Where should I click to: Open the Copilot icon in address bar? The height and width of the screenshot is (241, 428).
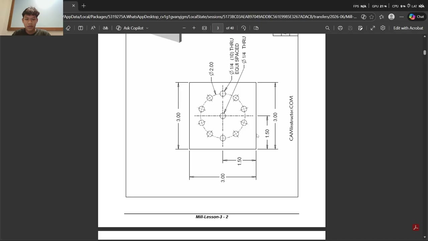click(363, 17)
